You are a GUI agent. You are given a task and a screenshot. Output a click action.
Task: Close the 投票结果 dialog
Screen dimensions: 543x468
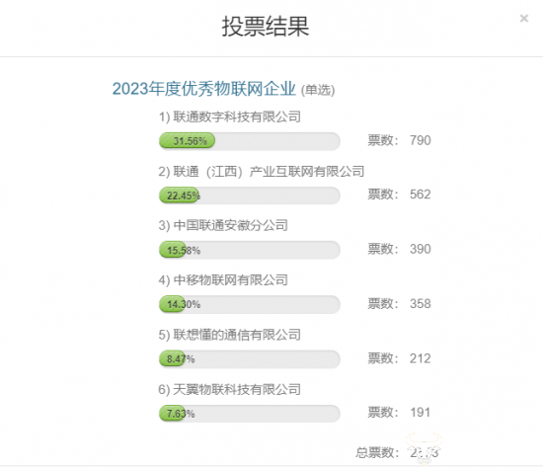pyautogui.click(x=524, y=19)
